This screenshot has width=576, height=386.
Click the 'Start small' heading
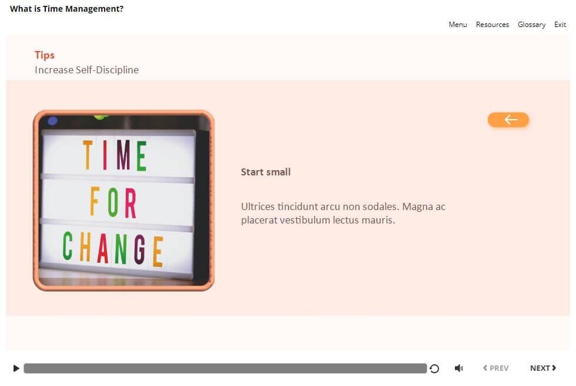tap(266, 172)
